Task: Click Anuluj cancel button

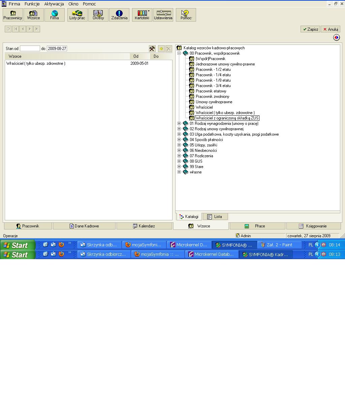Action: [x=331, y=29]
